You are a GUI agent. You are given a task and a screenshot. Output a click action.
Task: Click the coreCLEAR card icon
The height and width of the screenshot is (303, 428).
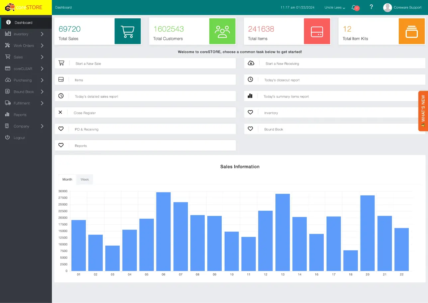coord(8,69)
